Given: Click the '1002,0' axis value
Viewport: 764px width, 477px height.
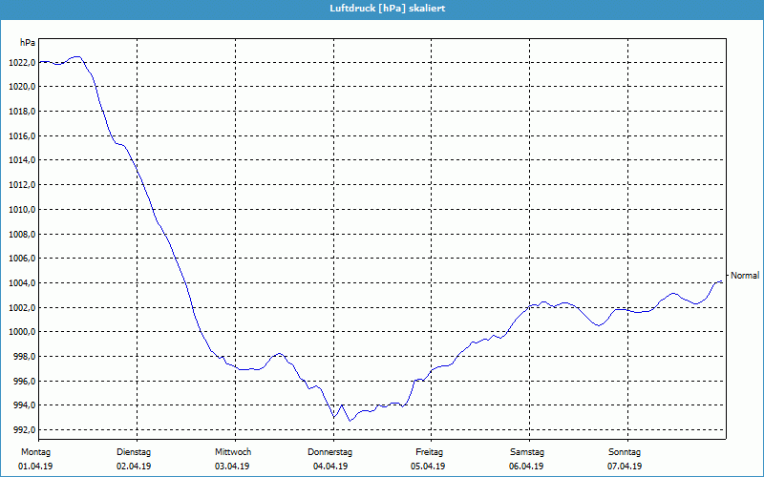Looking at the screenshot, I should (x=21, y=308).
